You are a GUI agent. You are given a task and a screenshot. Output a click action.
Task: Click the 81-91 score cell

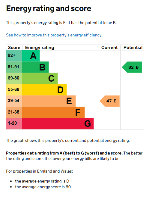pyautogui.click(x=14, y=67)
